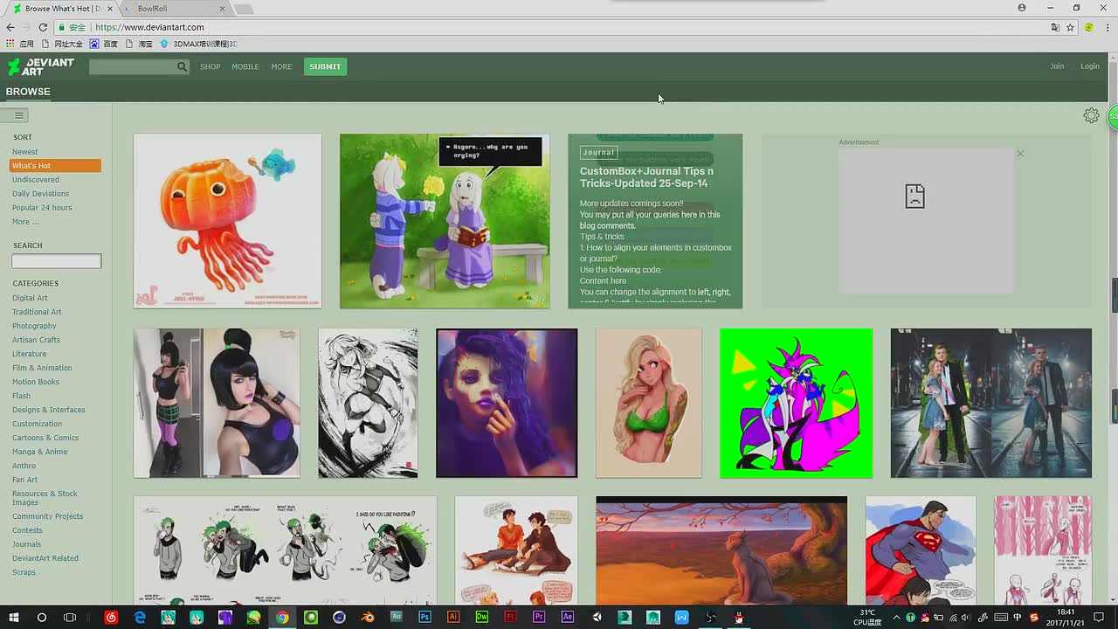Open the Chrome profile icon
Image resolution: width=1118 pixels, height=629 pixels.
1022,8
